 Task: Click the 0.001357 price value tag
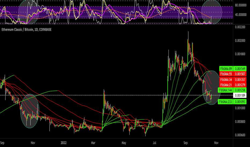(x=240, y=80)
